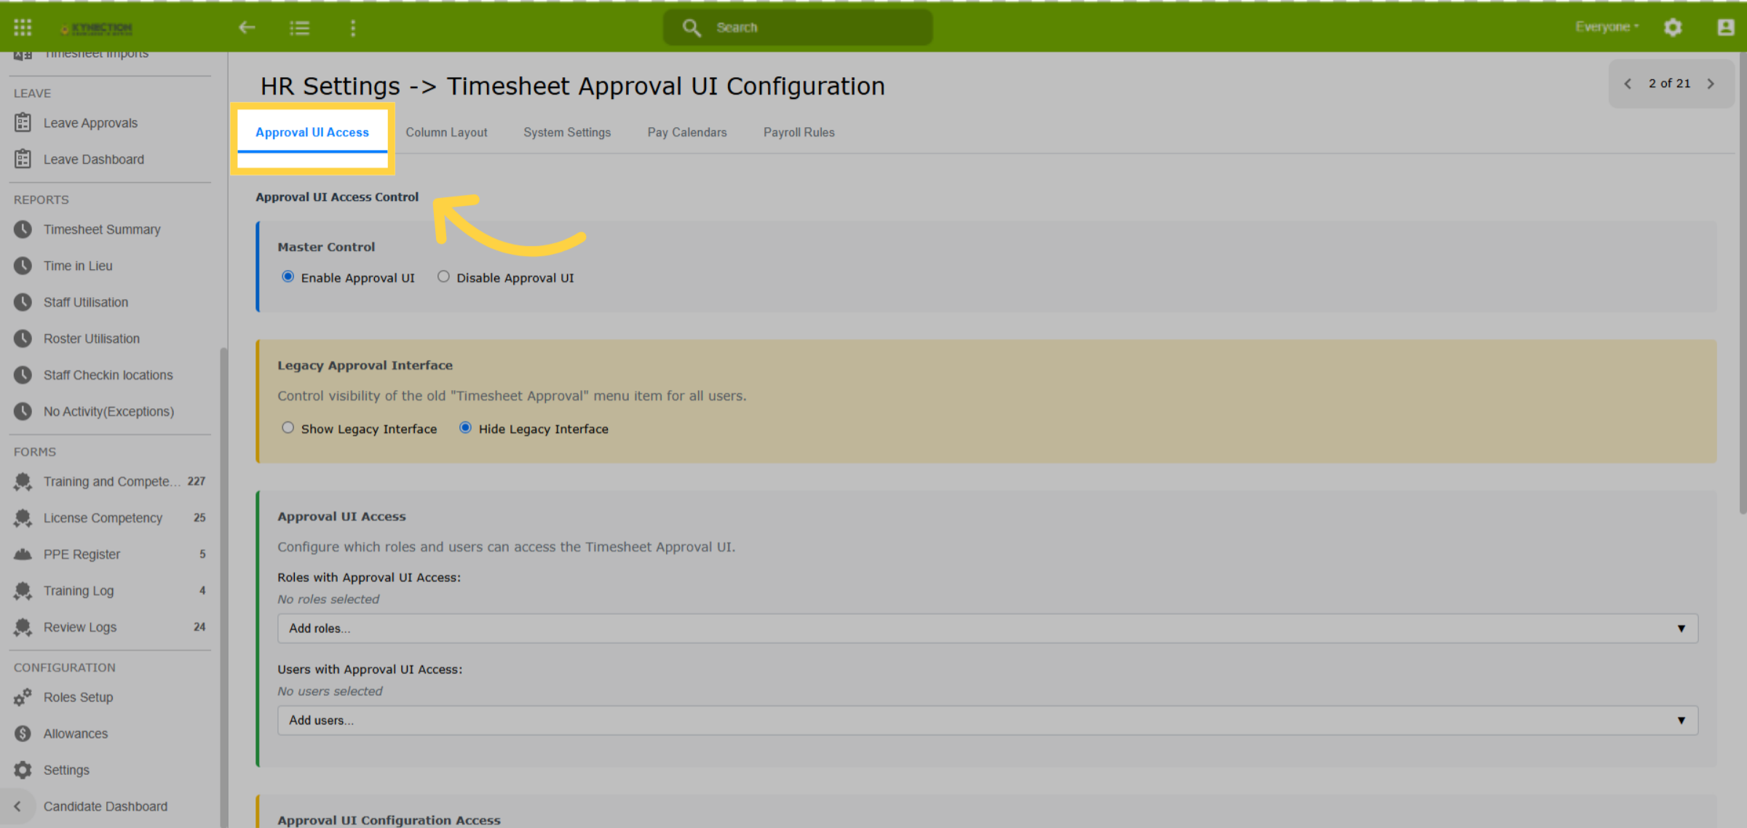This screenshot has height=828, width=1747.
Task: Select Disable Approval UI radio button
Action: pyautogui.click(x=443, y=276)
